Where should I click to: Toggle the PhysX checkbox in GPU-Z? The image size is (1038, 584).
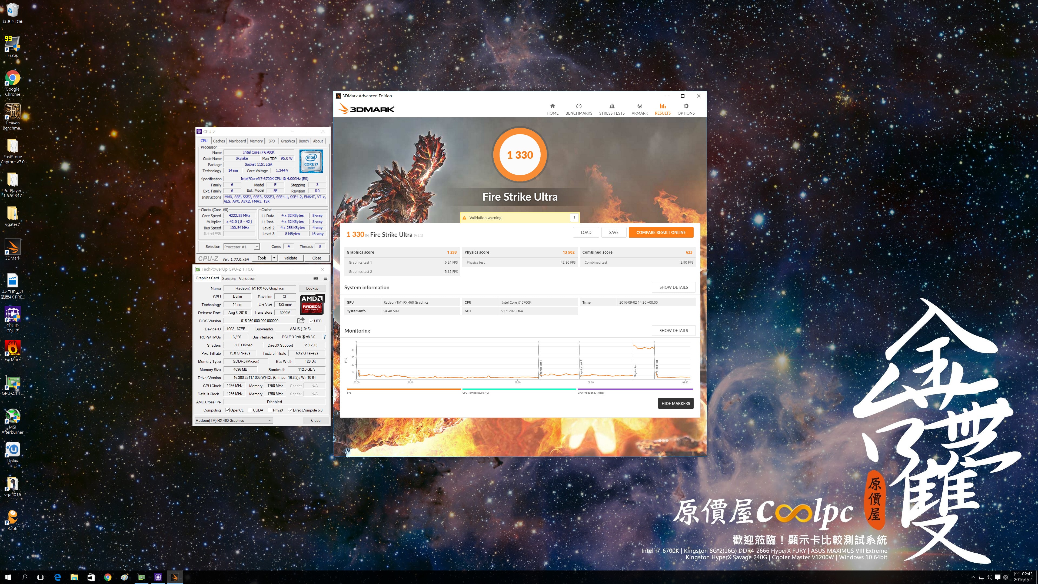(x=270, y=410)
